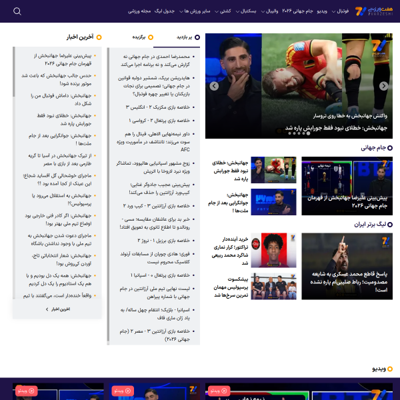The width and height of the screenshot is (400, 400).
Task: Open جهانبخش به استقلال می‌رود news link
Action: point(61,199)
